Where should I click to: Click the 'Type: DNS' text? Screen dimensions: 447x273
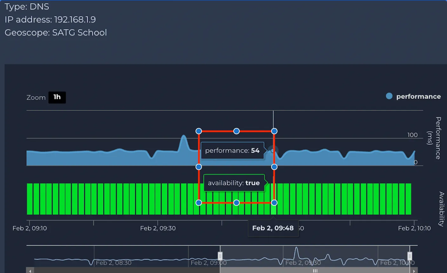point(27,6)
